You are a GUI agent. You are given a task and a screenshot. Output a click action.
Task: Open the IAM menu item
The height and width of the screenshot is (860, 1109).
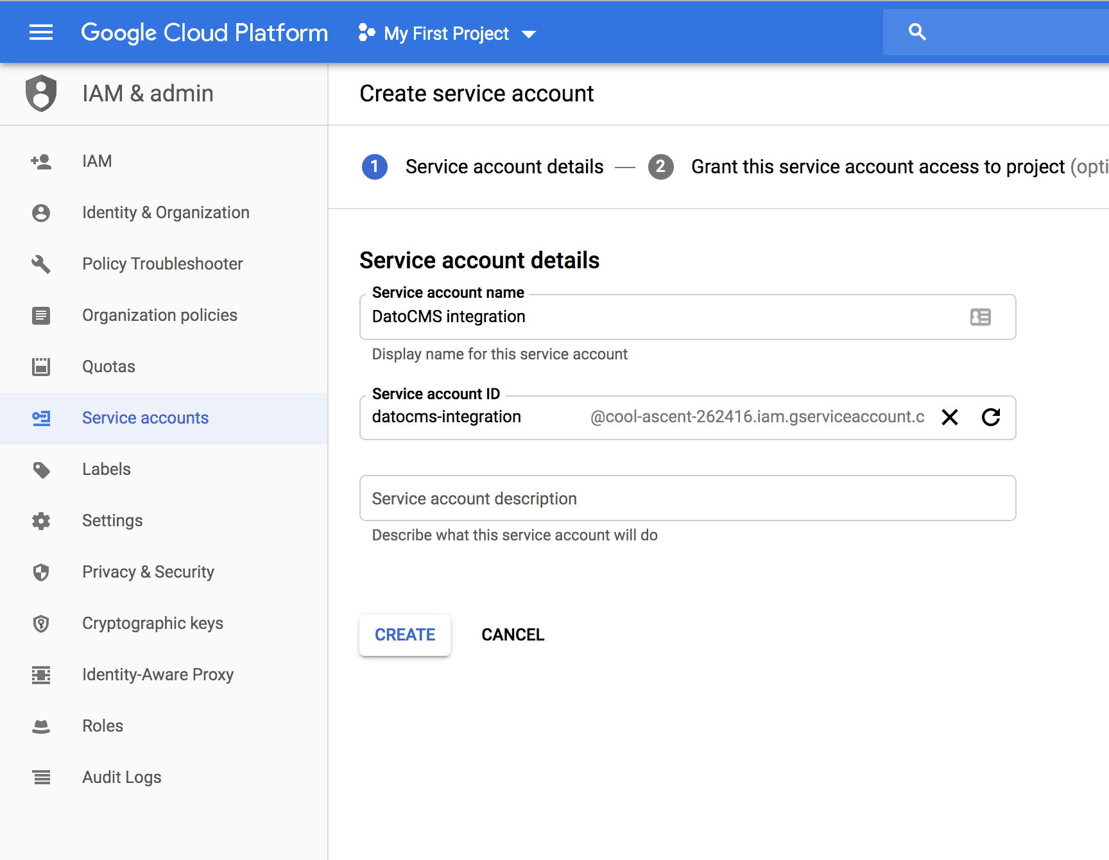tap(97, 161)
